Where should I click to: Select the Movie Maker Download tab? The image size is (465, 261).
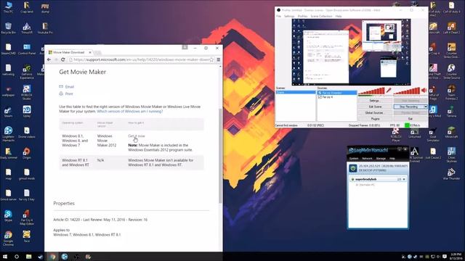click(70, 52)
